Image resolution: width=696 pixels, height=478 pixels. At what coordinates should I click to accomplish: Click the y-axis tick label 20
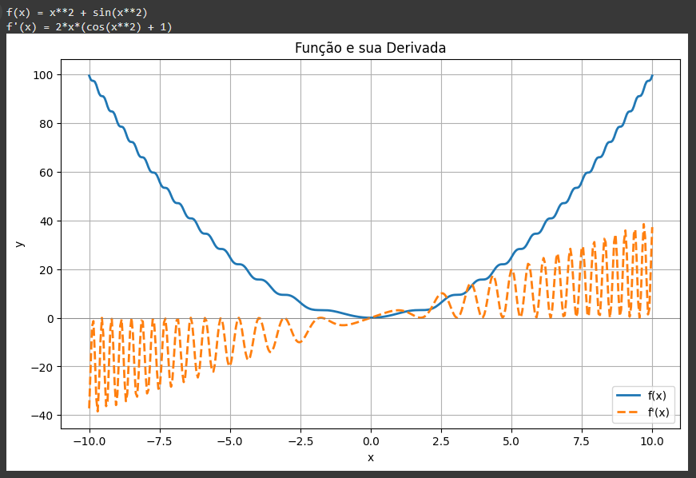46,270
